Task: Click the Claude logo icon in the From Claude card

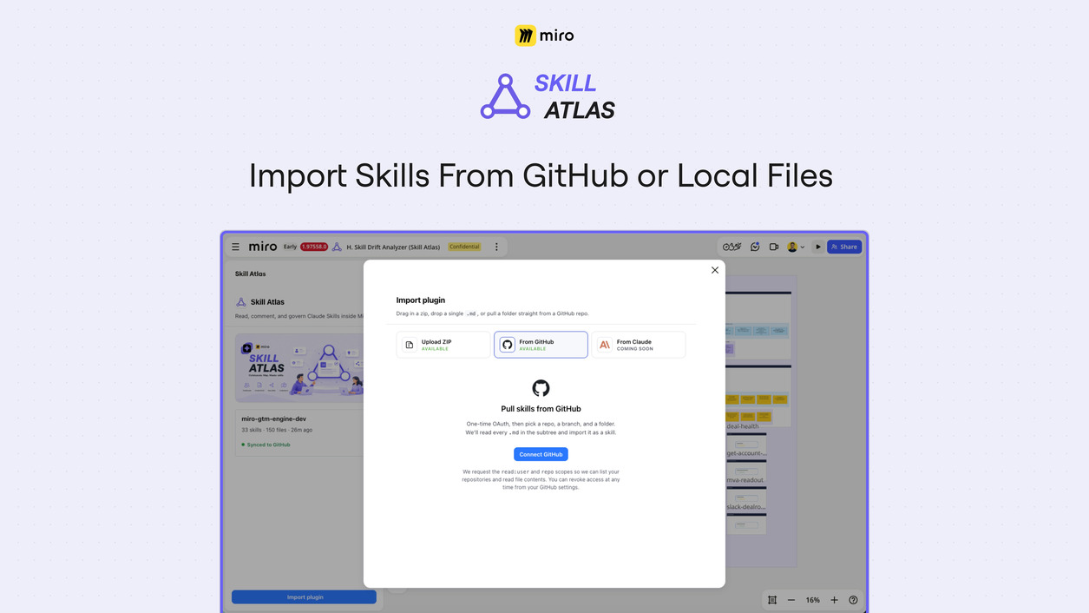Action: (x=605, y=345)
